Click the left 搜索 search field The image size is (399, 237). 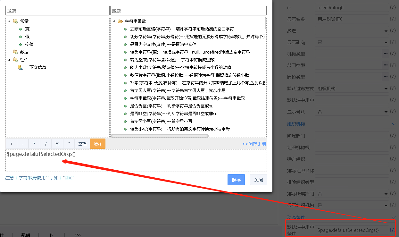tap(57, 11)
